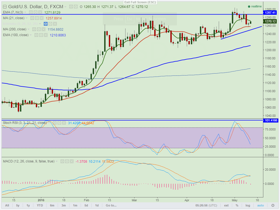Open chart properties gear in bottom bar
The height and width of the screenshot is (210, 280).
(273, 205)
